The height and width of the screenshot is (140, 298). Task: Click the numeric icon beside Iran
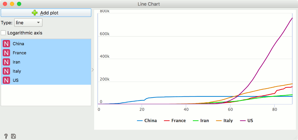(6, 62)
